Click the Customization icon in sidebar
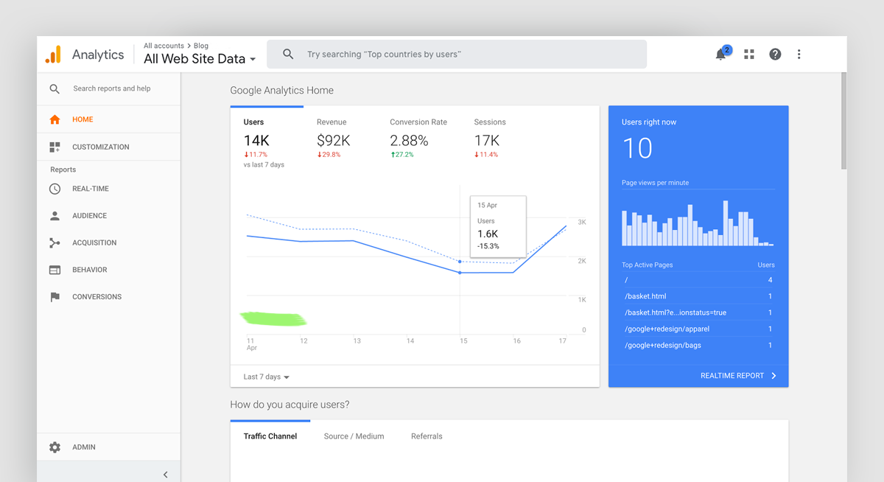 54,146
